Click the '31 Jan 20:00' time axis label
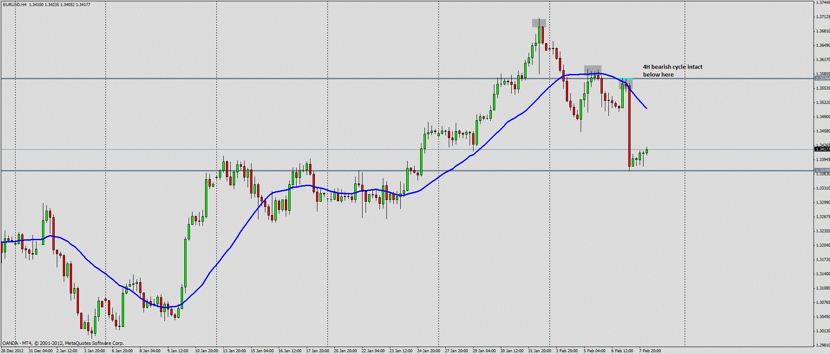Image resolution: width=830 pixels, height=354 pixels. (539, 351)
